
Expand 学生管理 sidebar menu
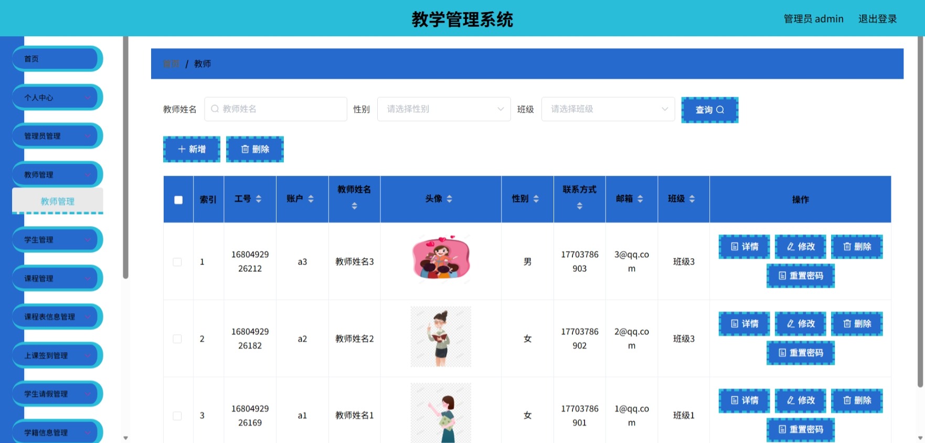click(57, 240)
